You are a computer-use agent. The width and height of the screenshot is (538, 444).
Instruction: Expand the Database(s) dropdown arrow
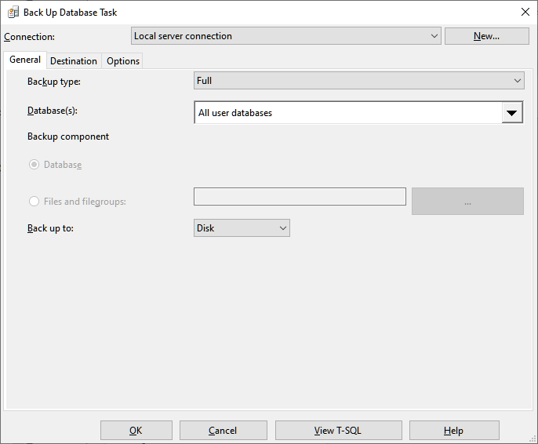coord(512,112)
